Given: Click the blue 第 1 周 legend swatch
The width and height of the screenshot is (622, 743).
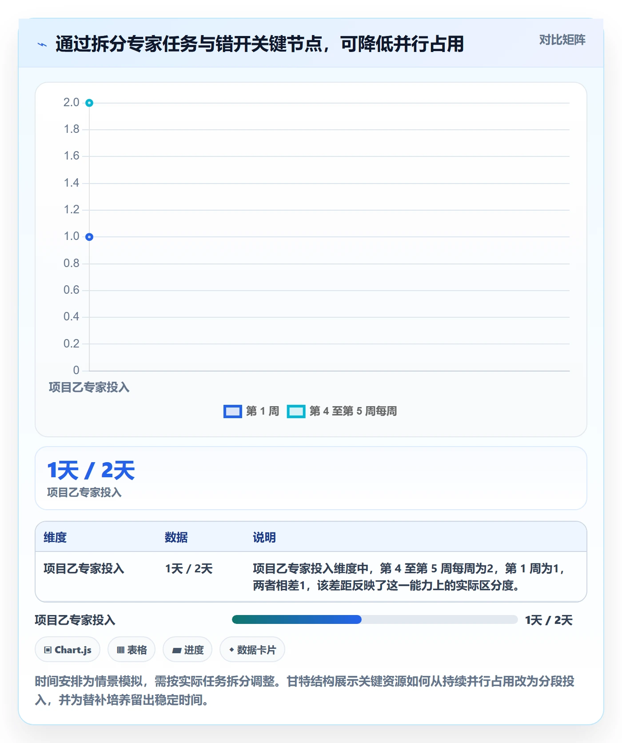Looking at the screenshot, I should click(232, 411).
